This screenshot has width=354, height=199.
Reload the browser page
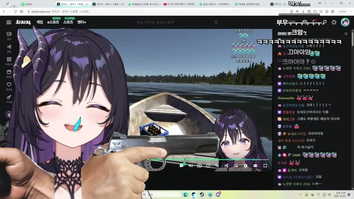click(x=15, y=11)
